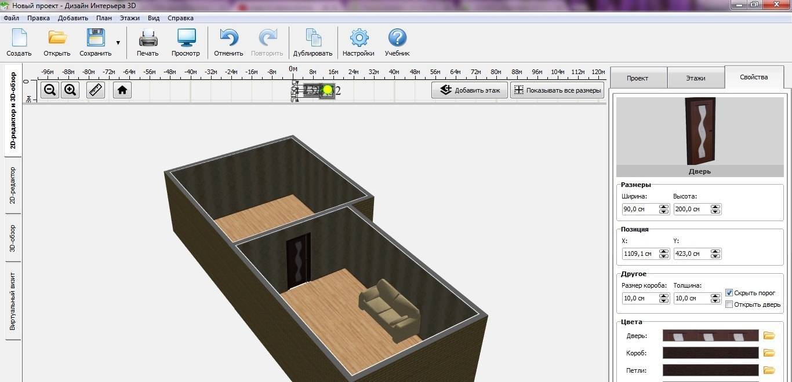Viewport: 792px width, 382px height.
Task: Click the Add floor button
Action: click(x=470, y=90)
